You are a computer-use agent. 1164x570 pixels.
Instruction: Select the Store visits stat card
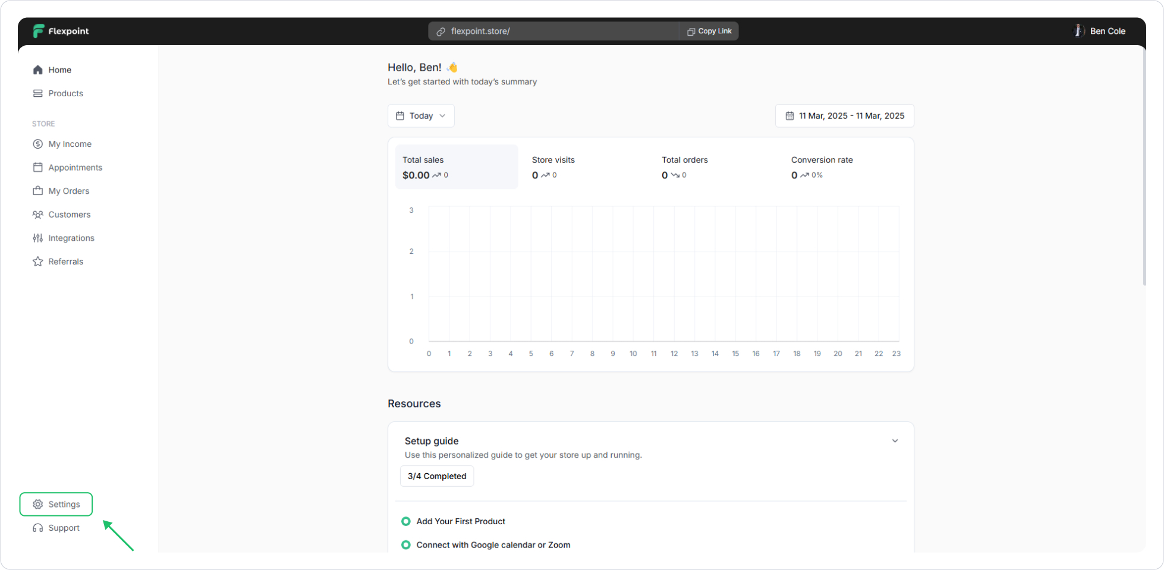pos(586,167)
